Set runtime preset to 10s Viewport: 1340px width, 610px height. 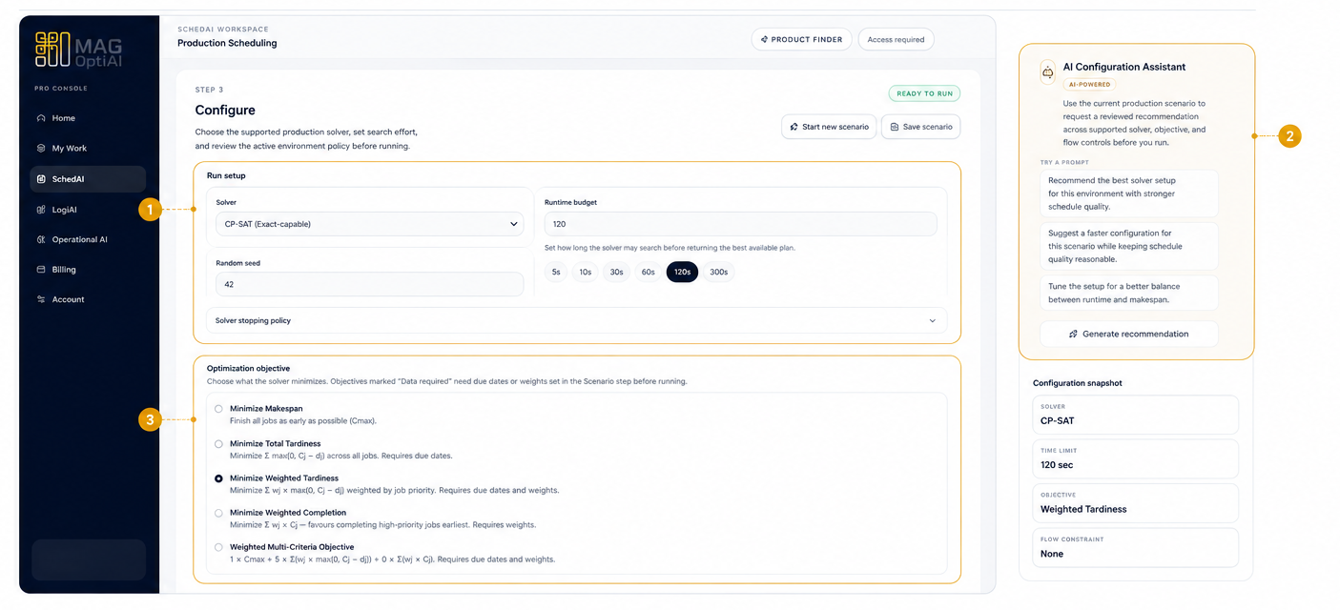(x=585, y=272)
